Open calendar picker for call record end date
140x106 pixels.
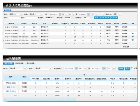(88, 14)
